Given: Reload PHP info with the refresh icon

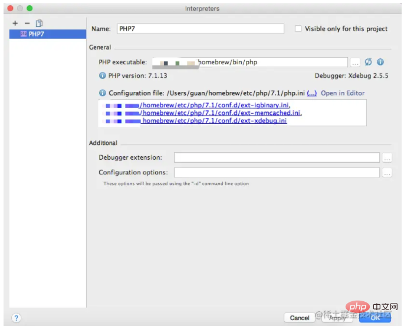Looking at the screenshot, I should tap(369, 62).
